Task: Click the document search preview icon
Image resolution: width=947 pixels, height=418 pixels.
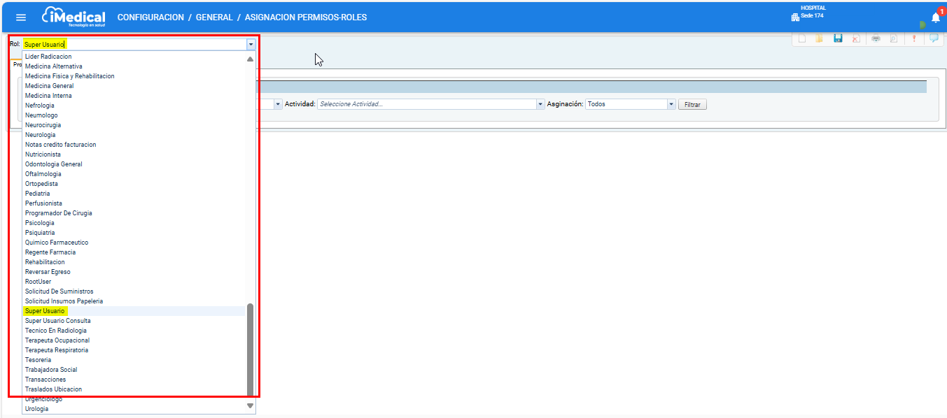Action: coord(893,39)
